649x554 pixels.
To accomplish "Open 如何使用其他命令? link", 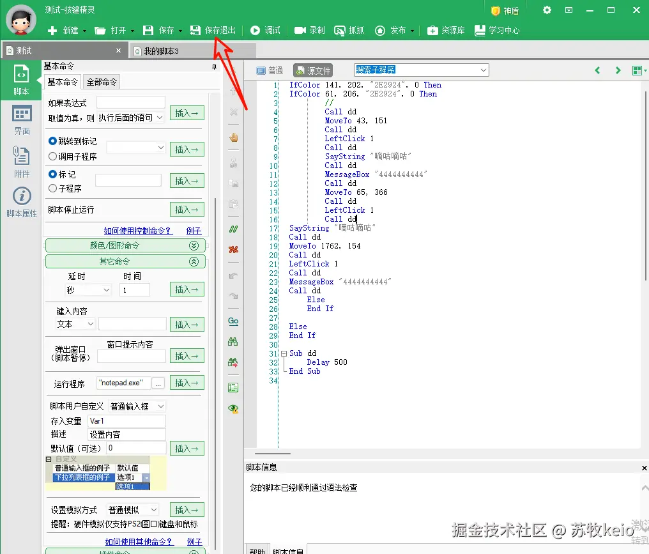I will click(139, 542).
